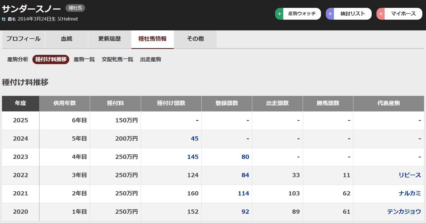Image resolution: width=426 pixels, height=223 pixels.
Task: Open 出走産駒 sub-menu
Action: pos(151,59)
